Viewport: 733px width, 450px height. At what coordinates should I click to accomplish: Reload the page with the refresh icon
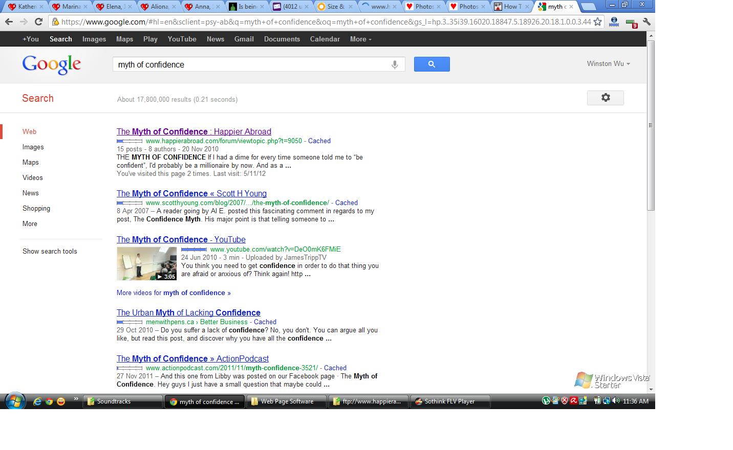[x=38, y=21]
